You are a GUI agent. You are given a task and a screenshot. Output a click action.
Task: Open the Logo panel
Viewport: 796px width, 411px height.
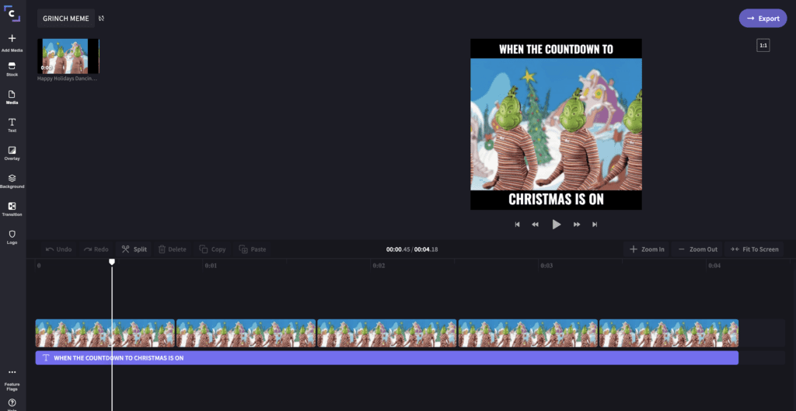pos(12,237)
